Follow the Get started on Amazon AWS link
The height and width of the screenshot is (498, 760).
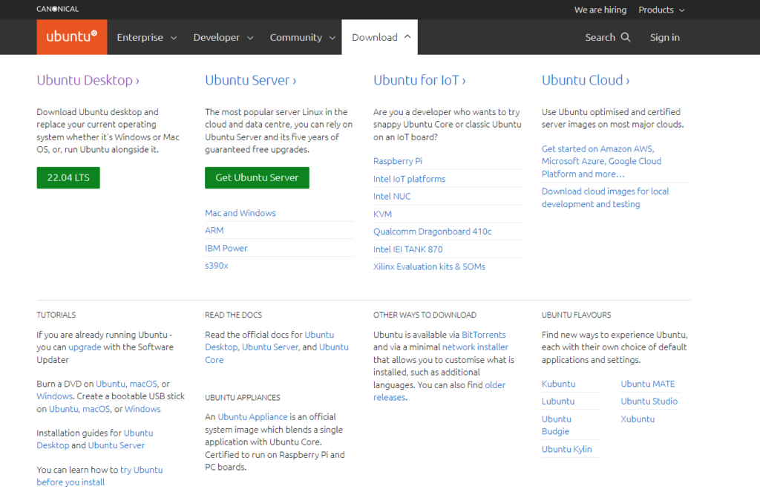(x=601, y=161)
